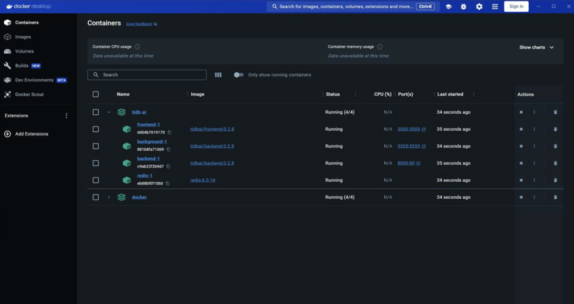The width and height of the screenshot is (574, 304).
Task: Check the frontend-1 row checkbox
Action: (96, 129)
